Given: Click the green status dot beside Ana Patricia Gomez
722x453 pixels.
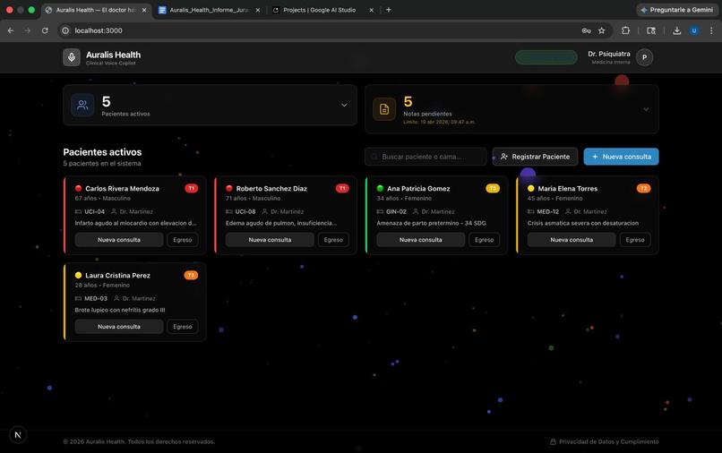Looking at the screenshot, I should pos(380,188).
